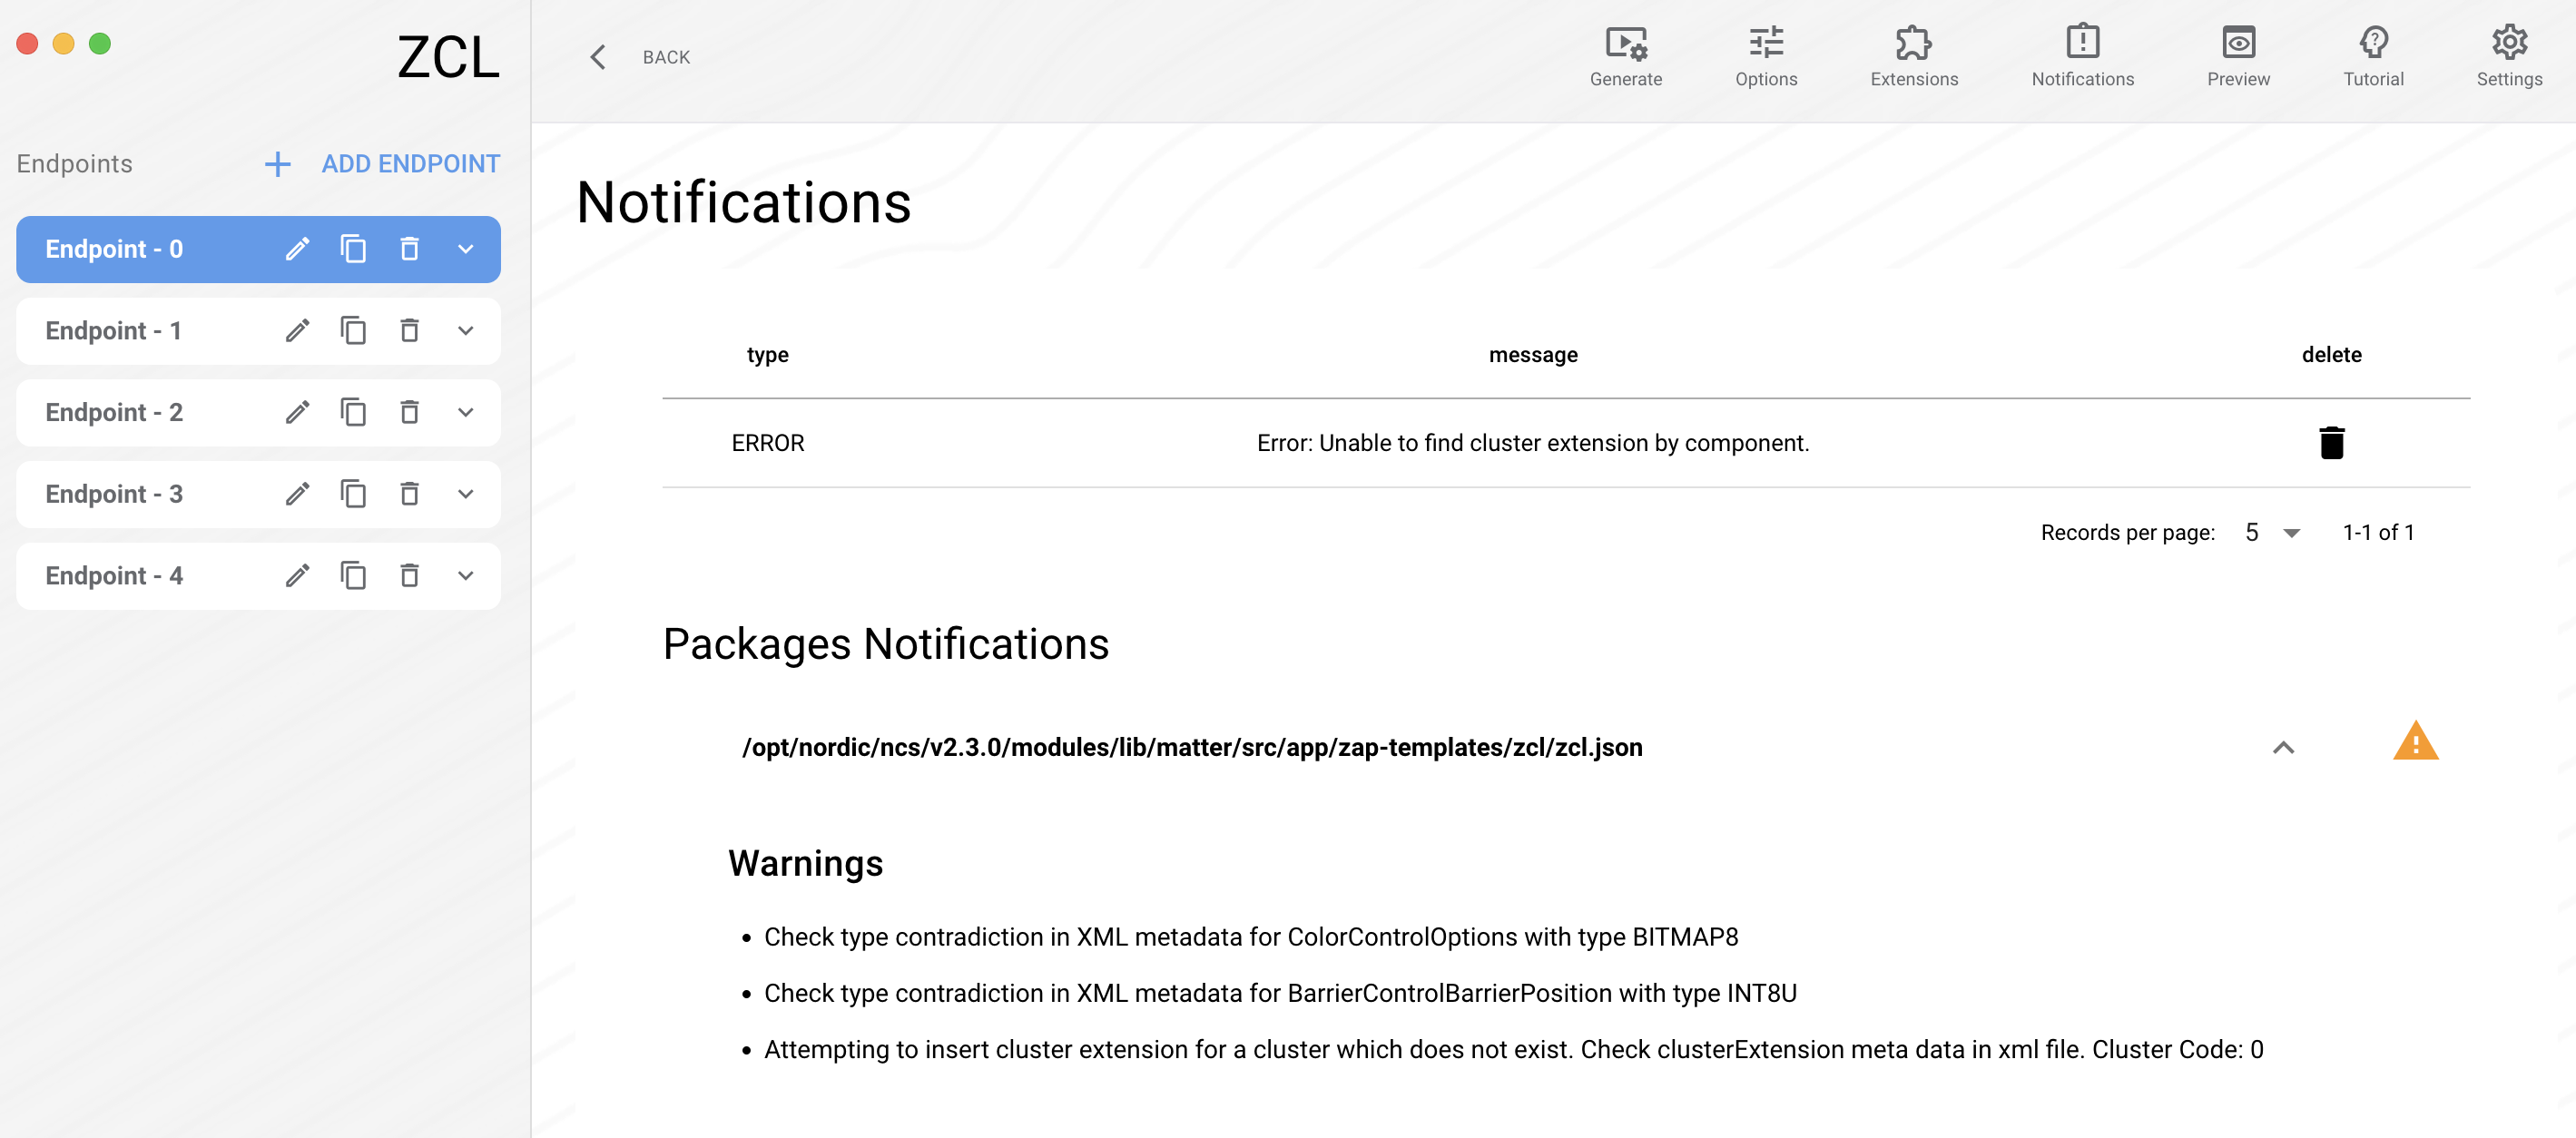Delete Endpoint - 2 with the trash icon
This screenshot has height=1138, width=2576.
coord(410,412)
